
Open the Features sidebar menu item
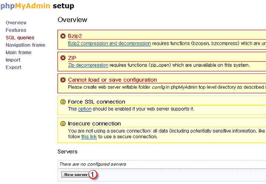click(16, 30)
